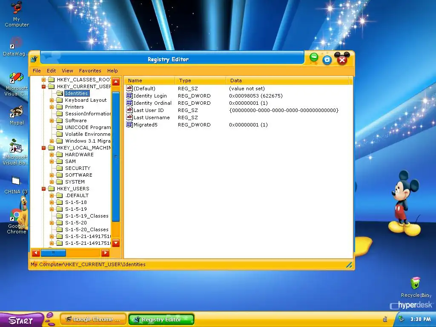The image size is (436, 327).
Task: Expand the Printers key
Action: click(x=52, y=107)
